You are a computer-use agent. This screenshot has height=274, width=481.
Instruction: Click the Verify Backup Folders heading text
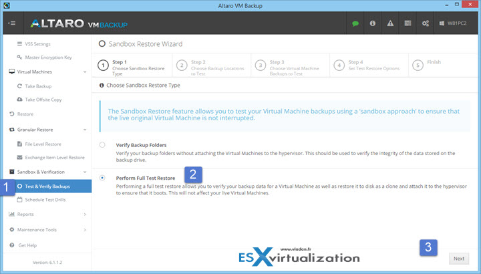tap(141, 145)
